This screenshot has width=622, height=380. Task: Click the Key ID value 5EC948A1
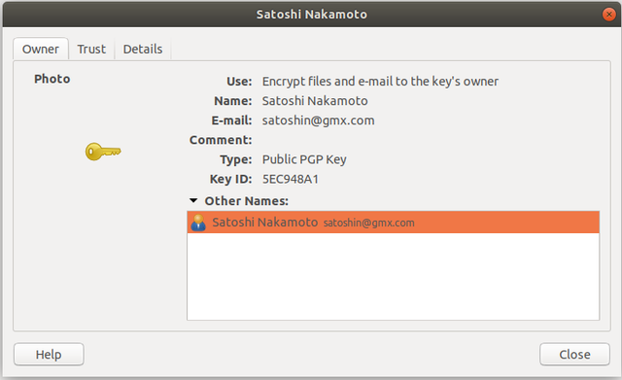pyautogui.click(x=291, y=179)
